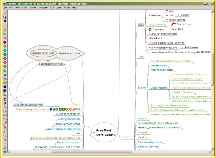
Task: Expand the folded Program node
Action: (143, 132)
